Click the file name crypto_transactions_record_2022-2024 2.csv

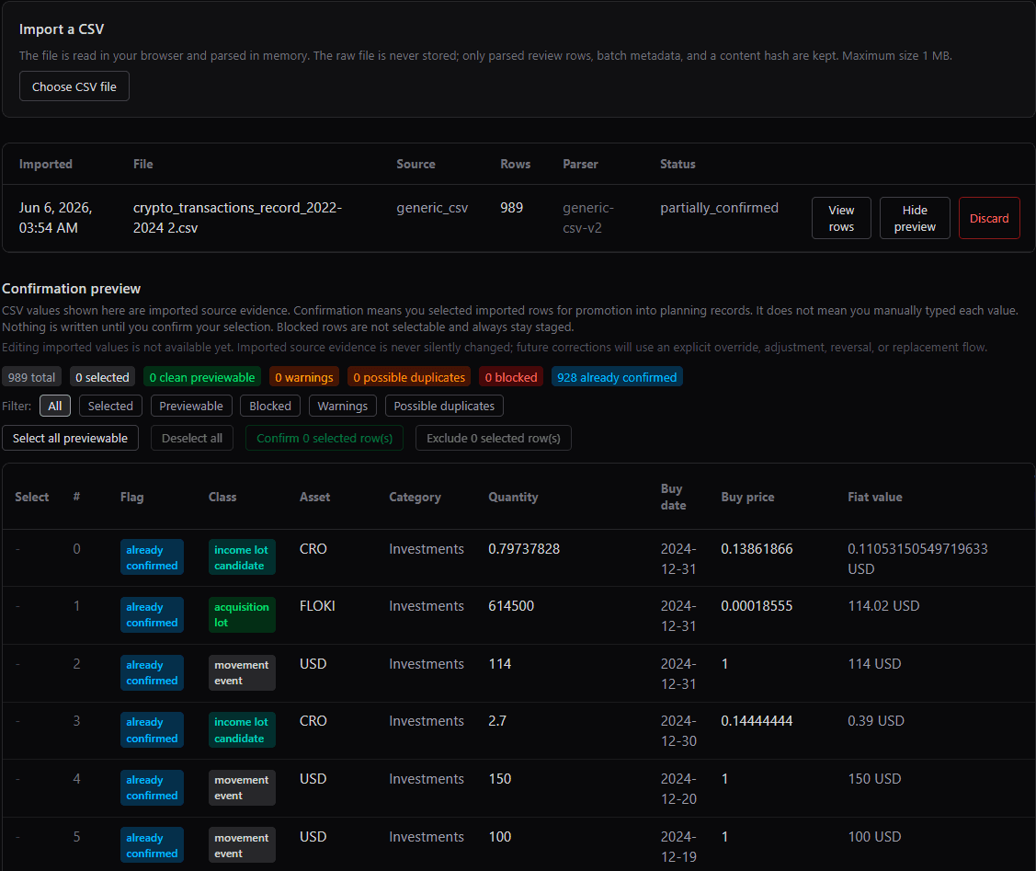pos(237,217)
